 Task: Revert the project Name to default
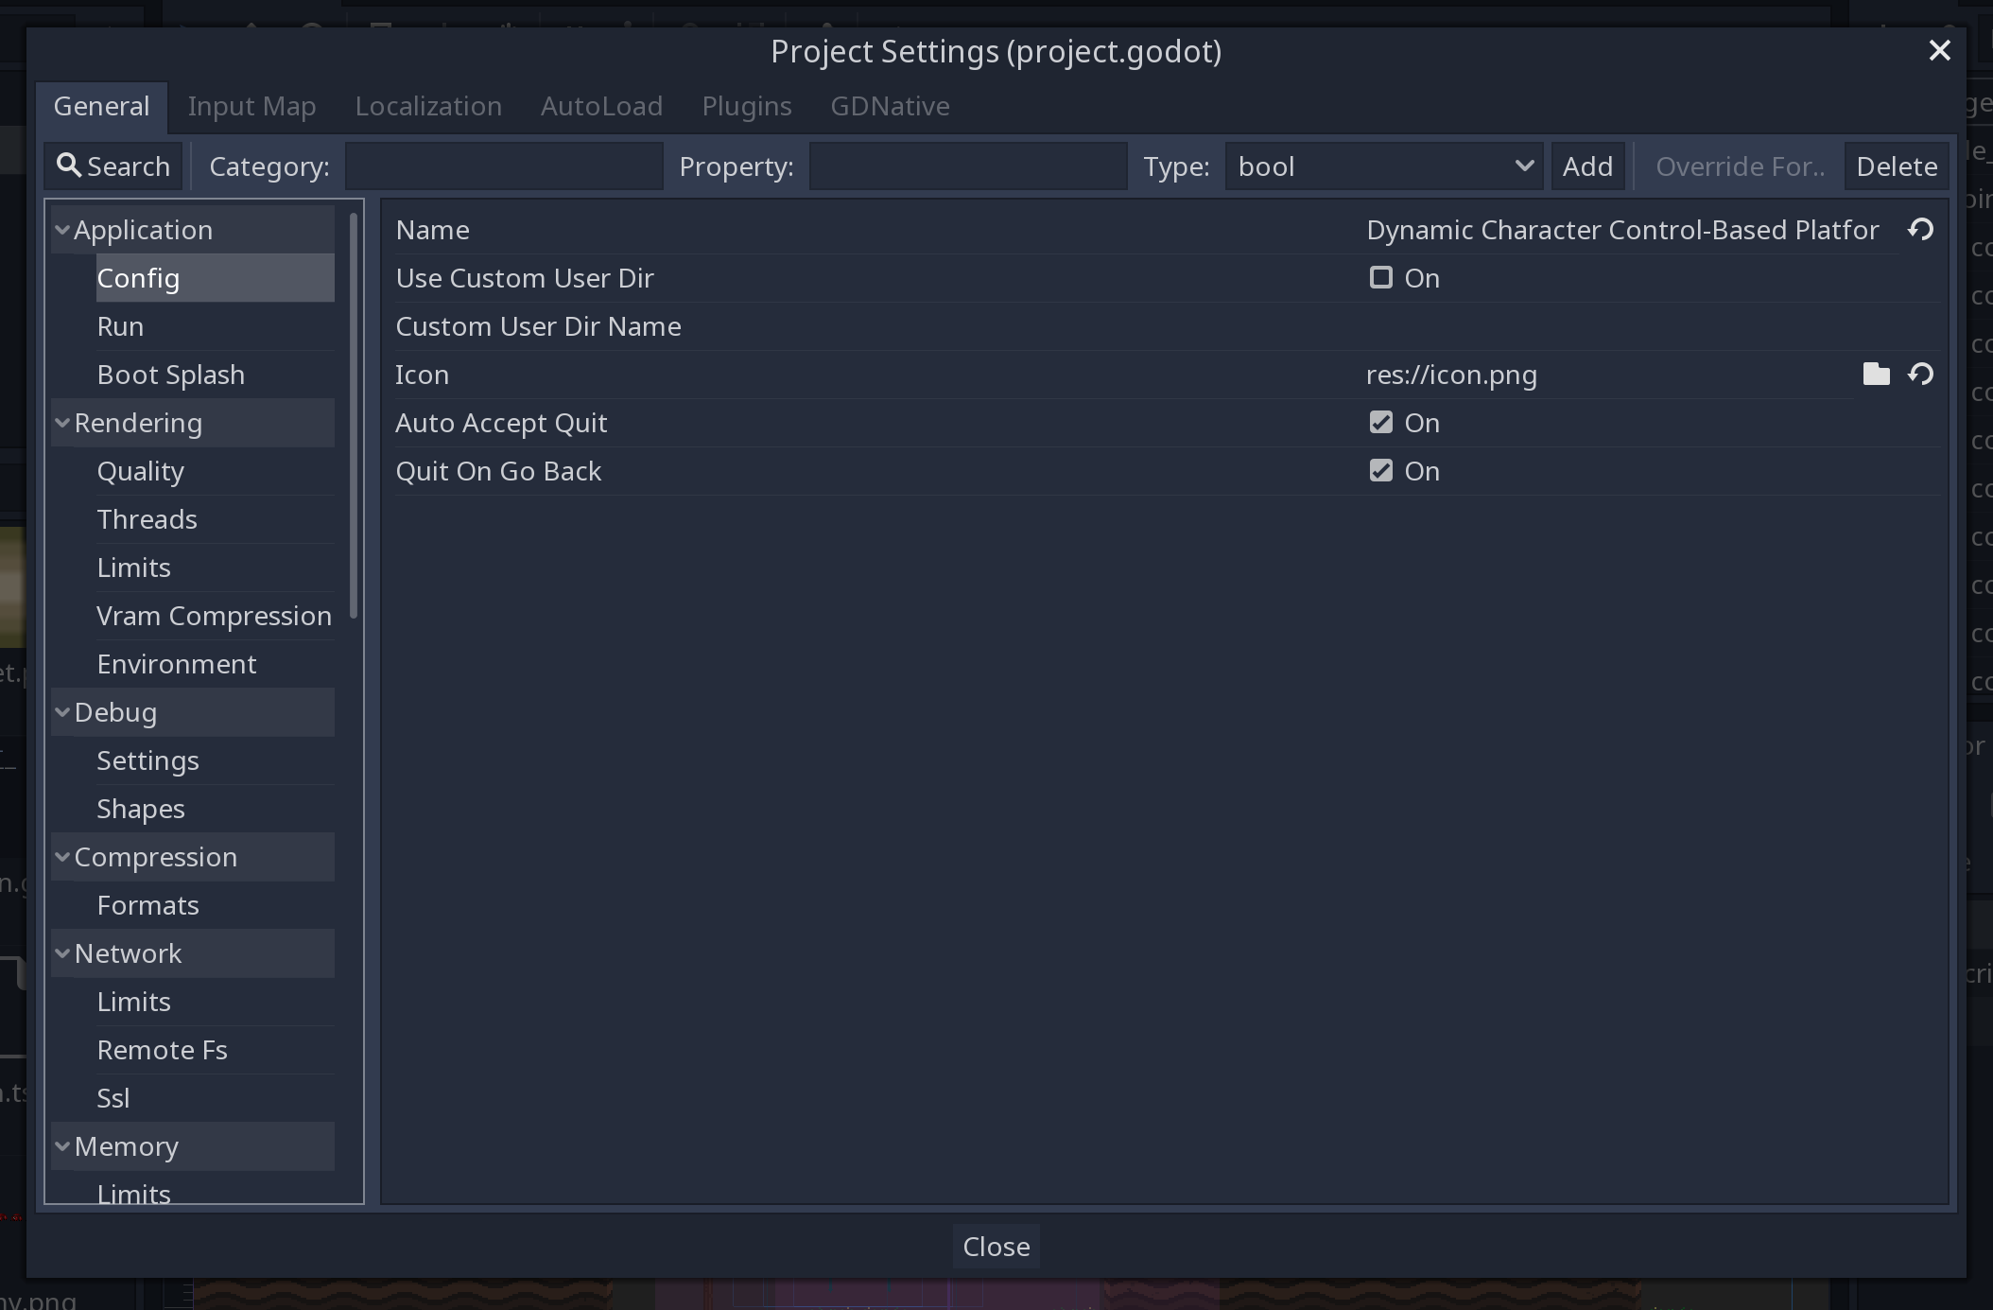(1922, 229)
